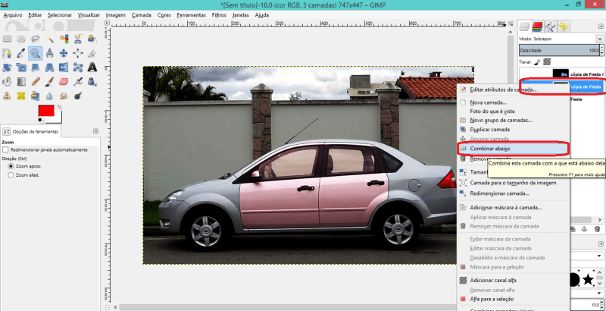Select the Blend gradient tool
Viewport: 606px width, 311px height.
click(x=21, y=81)
